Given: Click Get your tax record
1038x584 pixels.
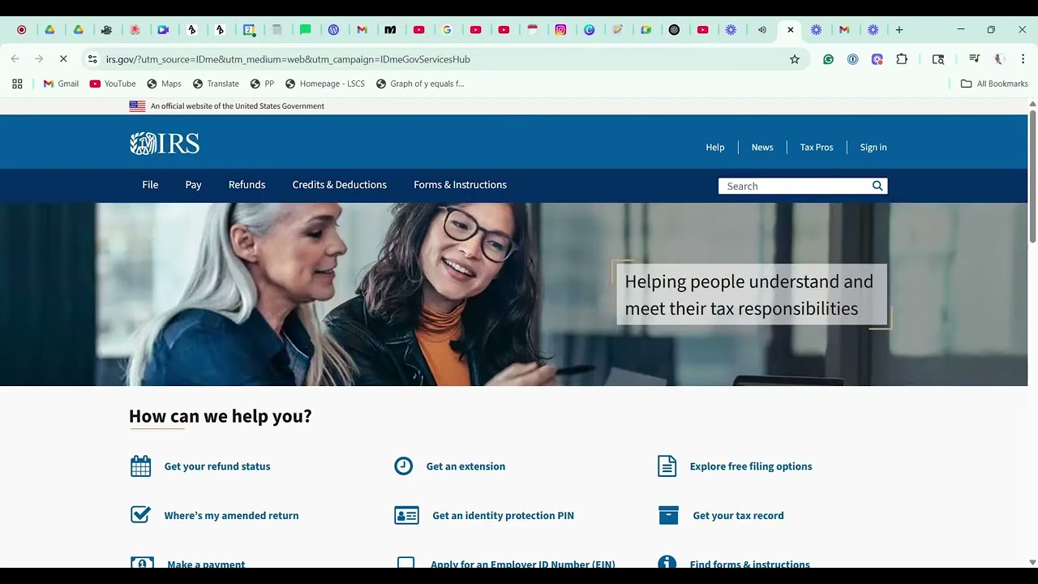Looking at the screenshot, I should point(738,515).
